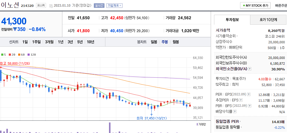Screen dimensions: 287x133
Task: Toggle the 실시간 real-time button
Action: pyautogui.click(x=99, y=6)
